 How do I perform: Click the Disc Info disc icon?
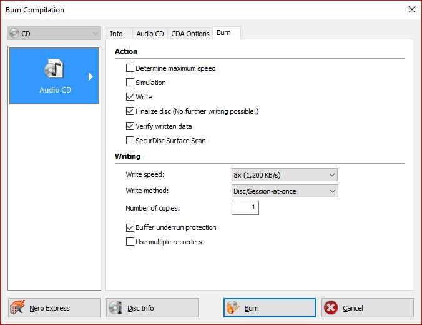click(115, 308)
